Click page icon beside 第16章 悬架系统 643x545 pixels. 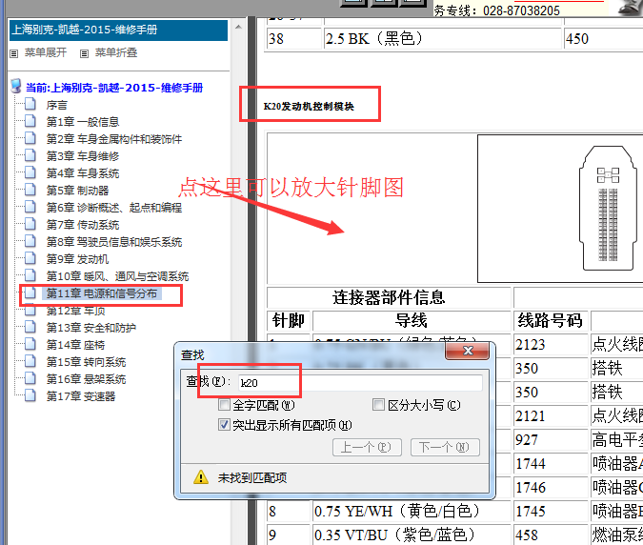click(x=30, y=378)
